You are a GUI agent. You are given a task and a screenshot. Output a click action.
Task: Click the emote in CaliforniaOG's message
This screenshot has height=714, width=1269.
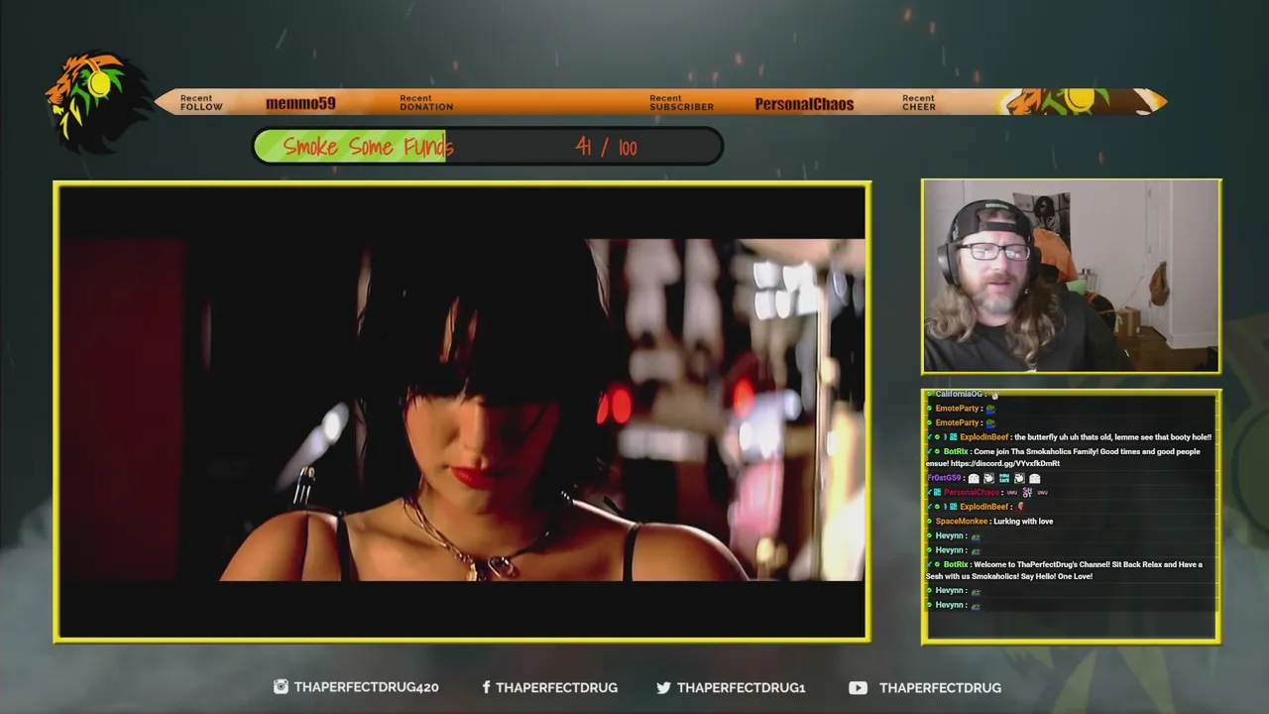click(x=994, y=395)
